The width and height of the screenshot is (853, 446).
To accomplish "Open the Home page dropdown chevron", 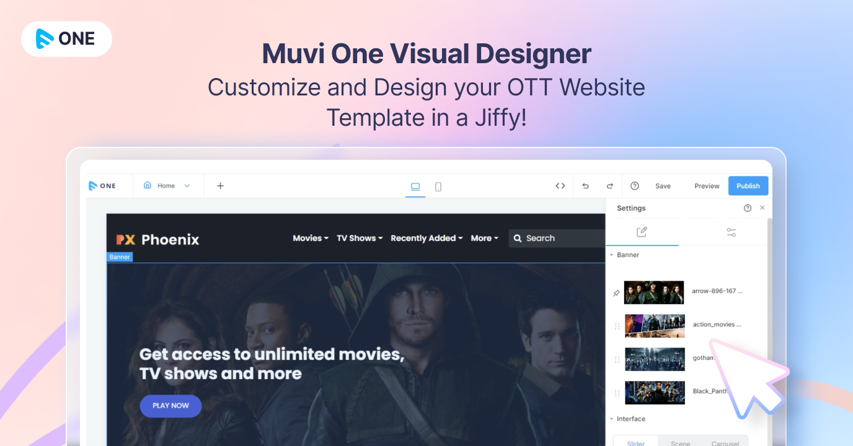I will [x=187, y=186].
